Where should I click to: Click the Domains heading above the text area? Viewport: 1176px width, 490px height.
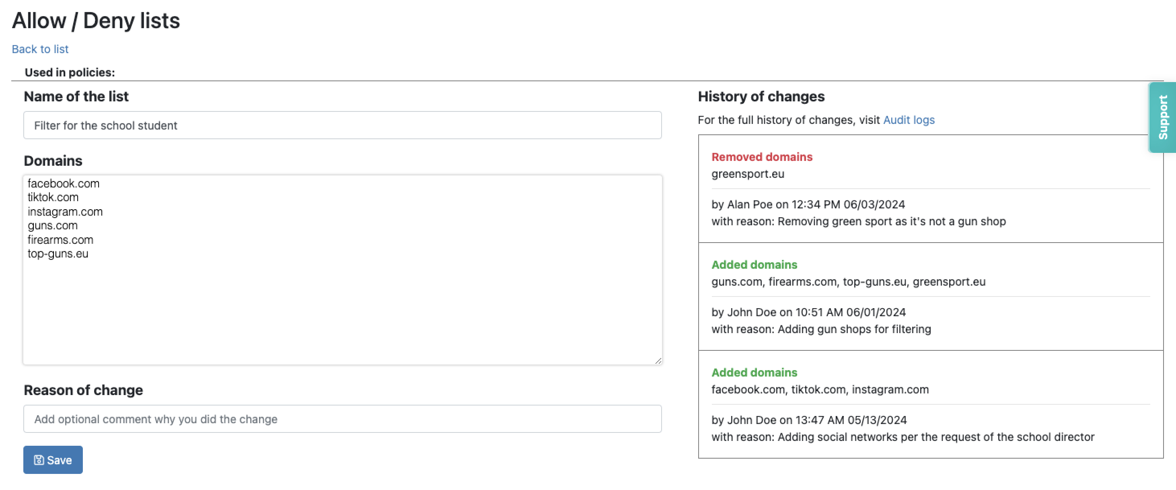pos(53,161)
